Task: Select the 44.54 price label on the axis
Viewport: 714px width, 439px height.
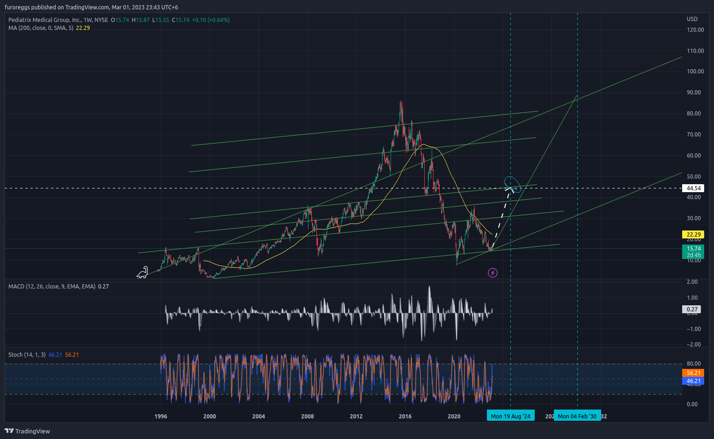Action: tap(693, 188)
